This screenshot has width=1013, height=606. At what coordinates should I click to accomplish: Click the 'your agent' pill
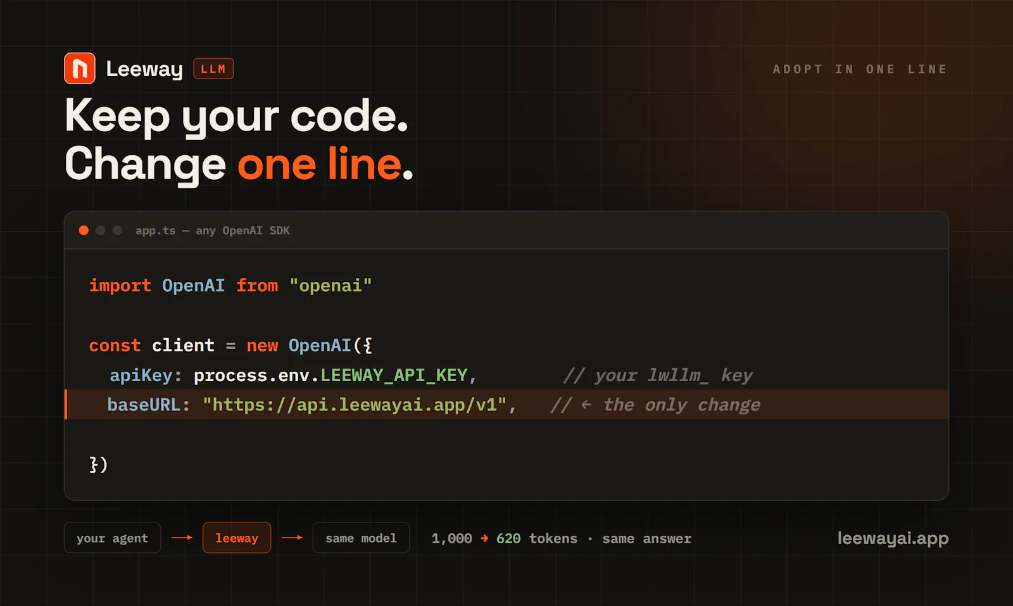(112, 538)
